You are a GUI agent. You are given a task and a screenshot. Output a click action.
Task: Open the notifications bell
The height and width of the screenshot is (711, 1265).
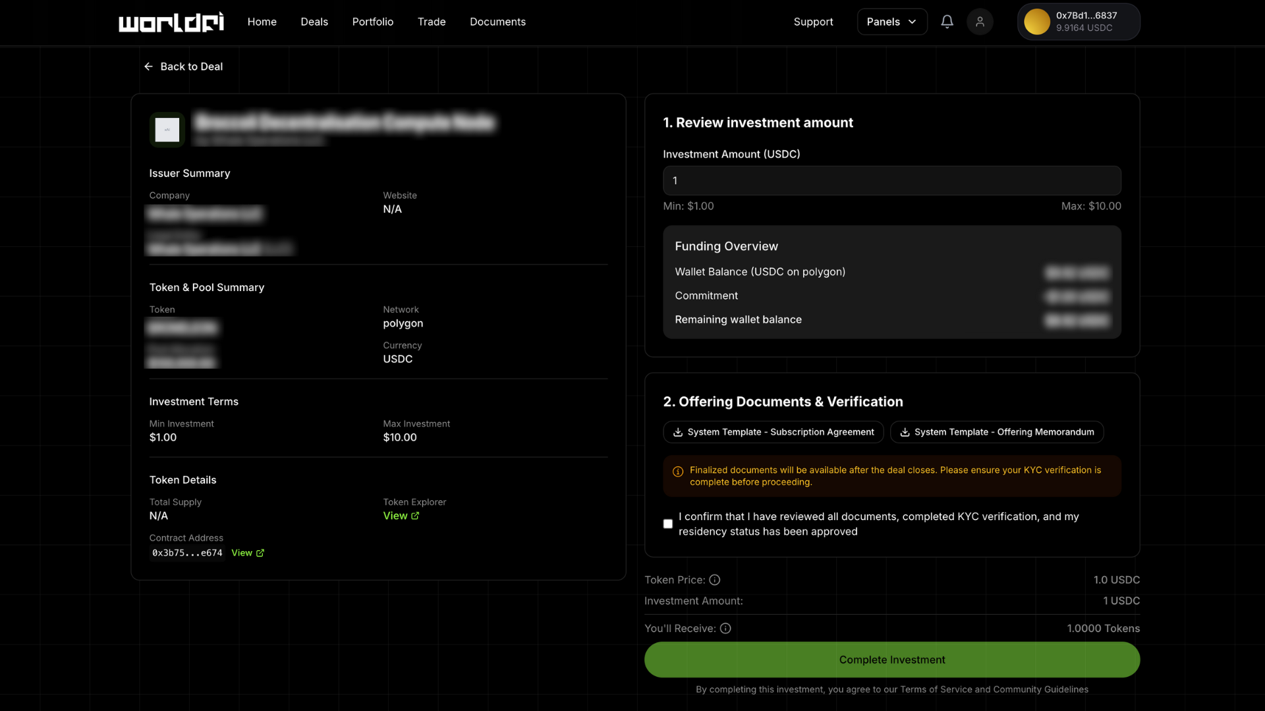tap(947, 22)
